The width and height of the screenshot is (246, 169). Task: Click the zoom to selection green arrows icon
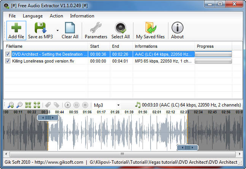(x=28, y=105)
